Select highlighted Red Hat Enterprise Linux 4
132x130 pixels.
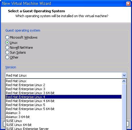tap(64, 97)
